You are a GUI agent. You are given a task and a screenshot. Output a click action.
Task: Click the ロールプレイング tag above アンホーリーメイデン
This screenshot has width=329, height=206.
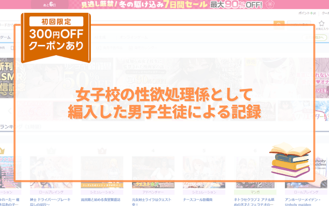[306, 192]
